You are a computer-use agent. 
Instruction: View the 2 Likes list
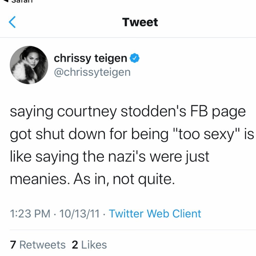click(89, 245)
